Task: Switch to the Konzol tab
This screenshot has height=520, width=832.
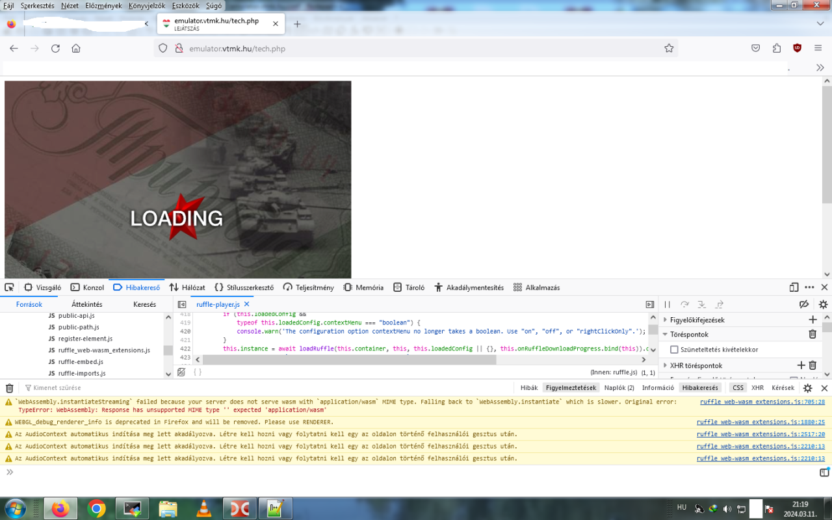Action: 88,287
